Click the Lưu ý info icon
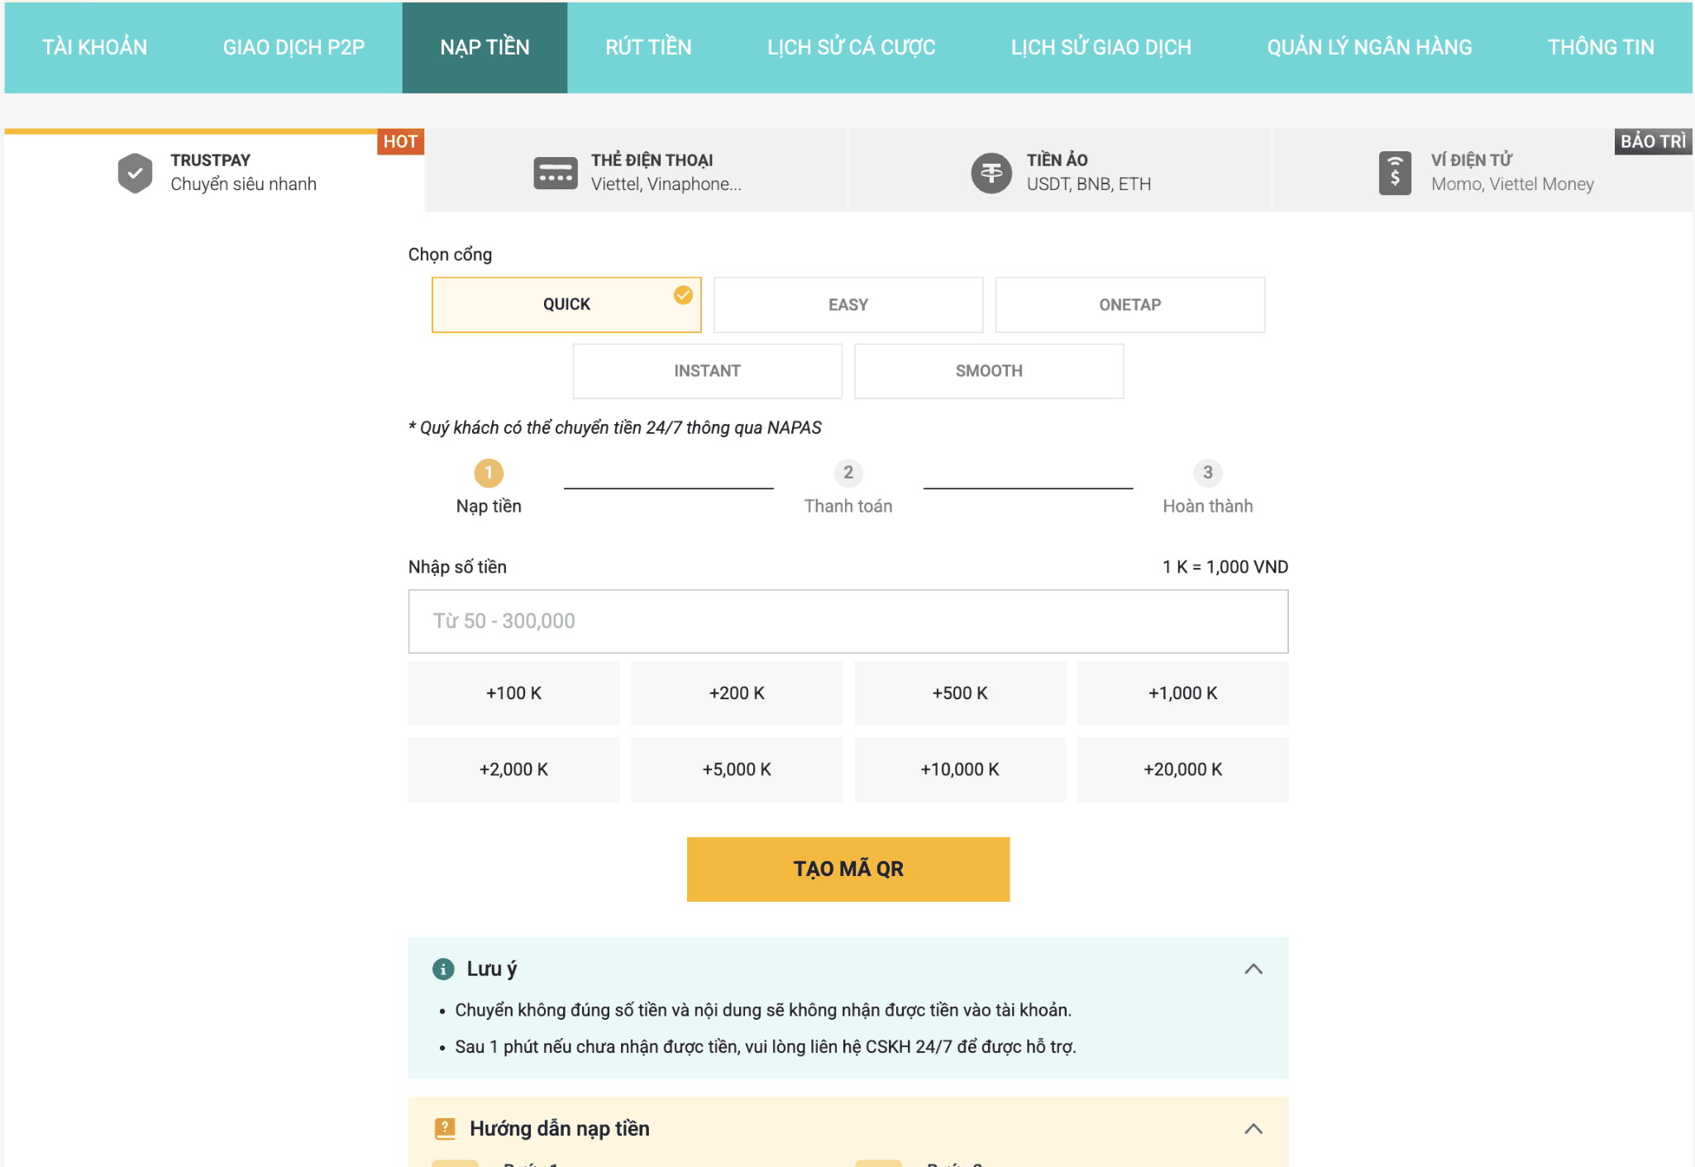The image size is (1695, 1167). pyautogui.click(x=443, y=969)
